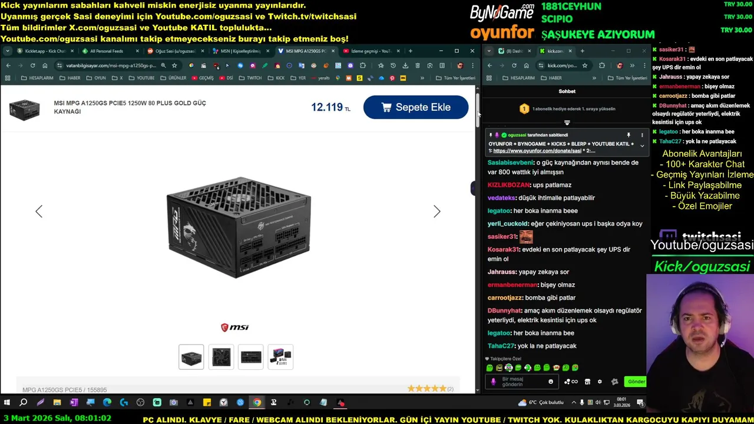
Task: Open the TWITCH bookmark folder
Action: [x=250, y=78]
